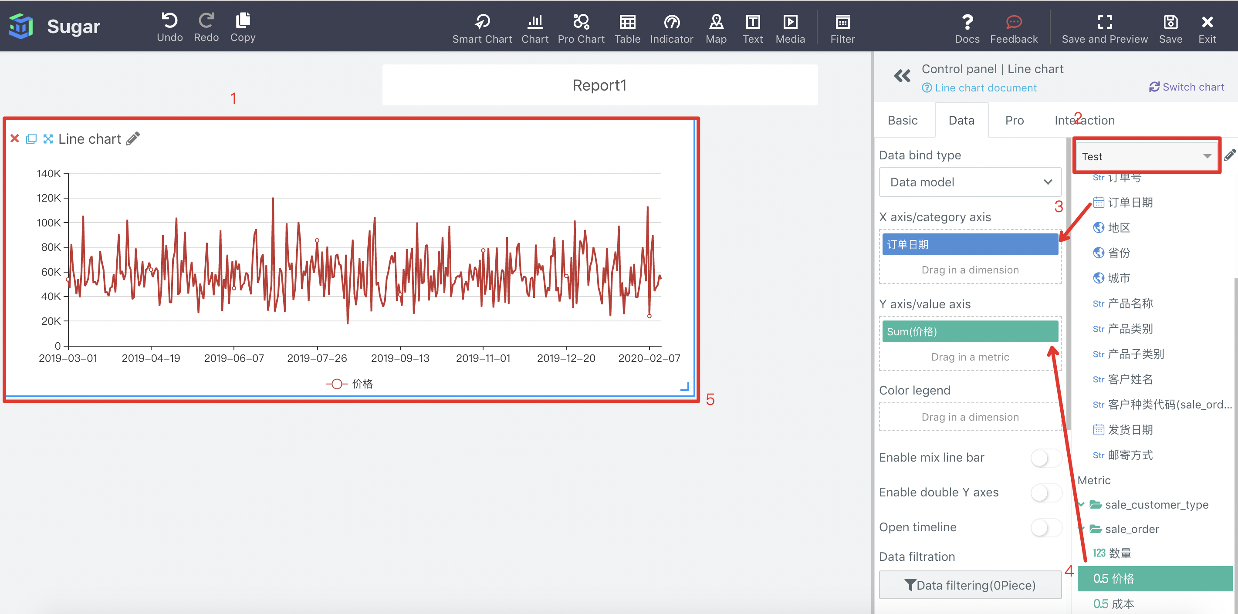Viewport: 1238px width, 614px height.
Task: Select 数量 metric field
Action: [x=1112, y=553]
